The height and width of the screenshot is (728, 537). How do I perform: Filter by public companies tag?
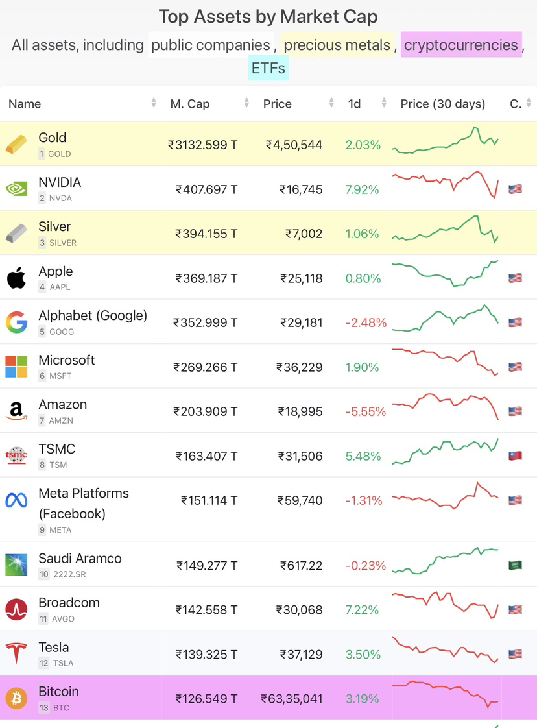click(211, 45)
